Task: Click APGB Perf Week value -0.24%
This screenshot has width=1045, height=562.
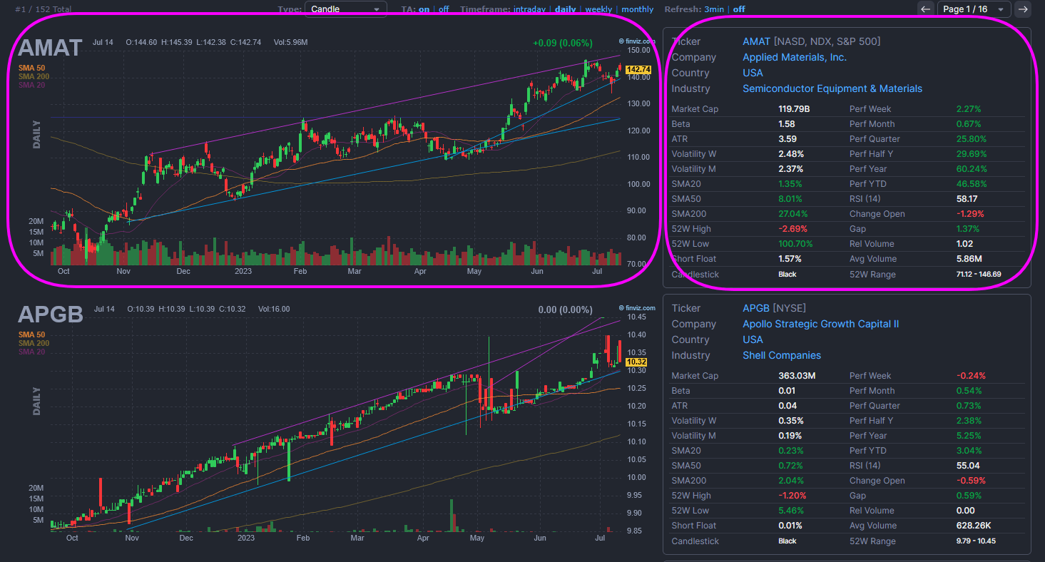Action: [x=971, y=376]
